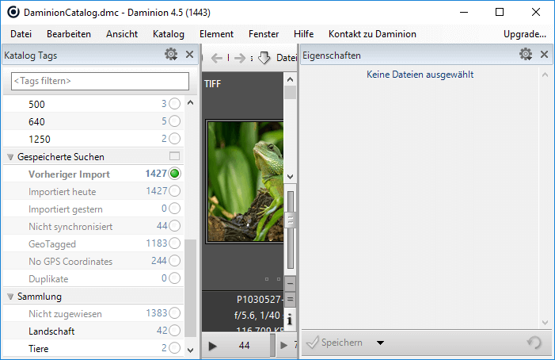This screenshot has height=360, width=555.
Task: Click the back navigation arrow
Action: tap(217, 58)
